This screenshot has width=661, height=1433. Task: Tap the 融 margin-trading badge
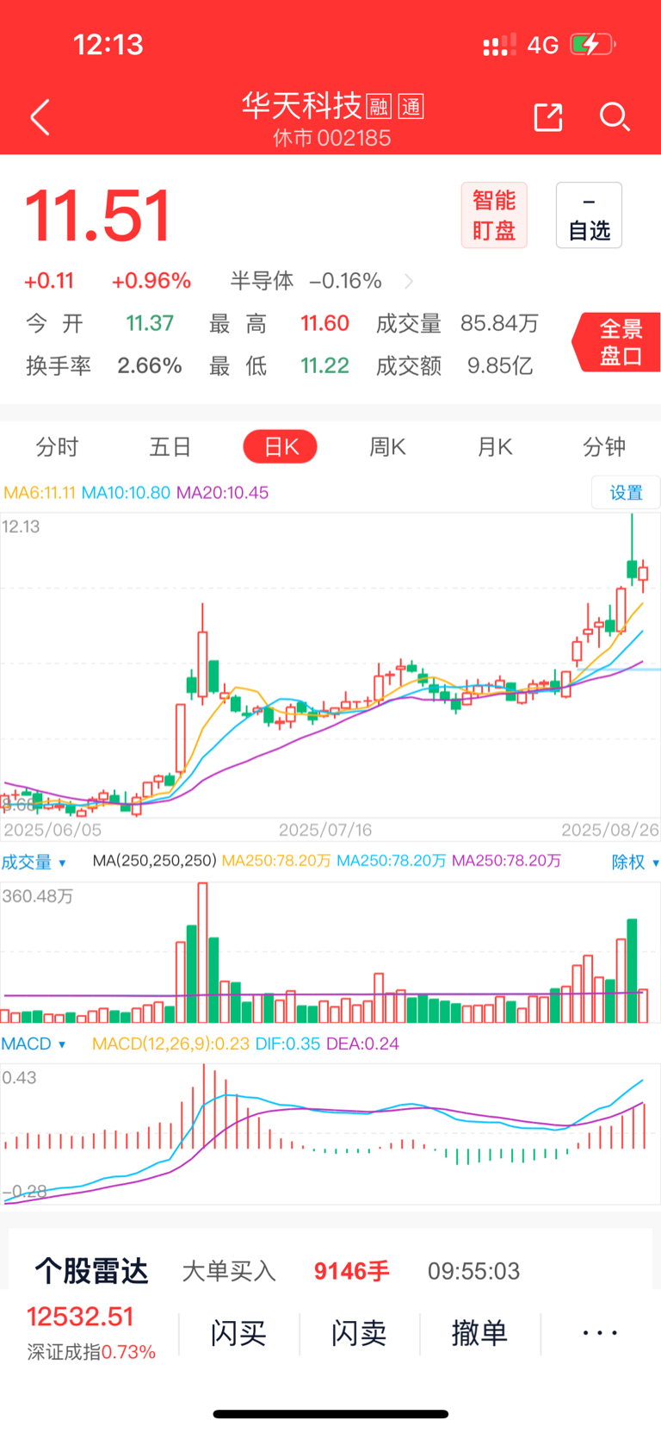[379, 107]
